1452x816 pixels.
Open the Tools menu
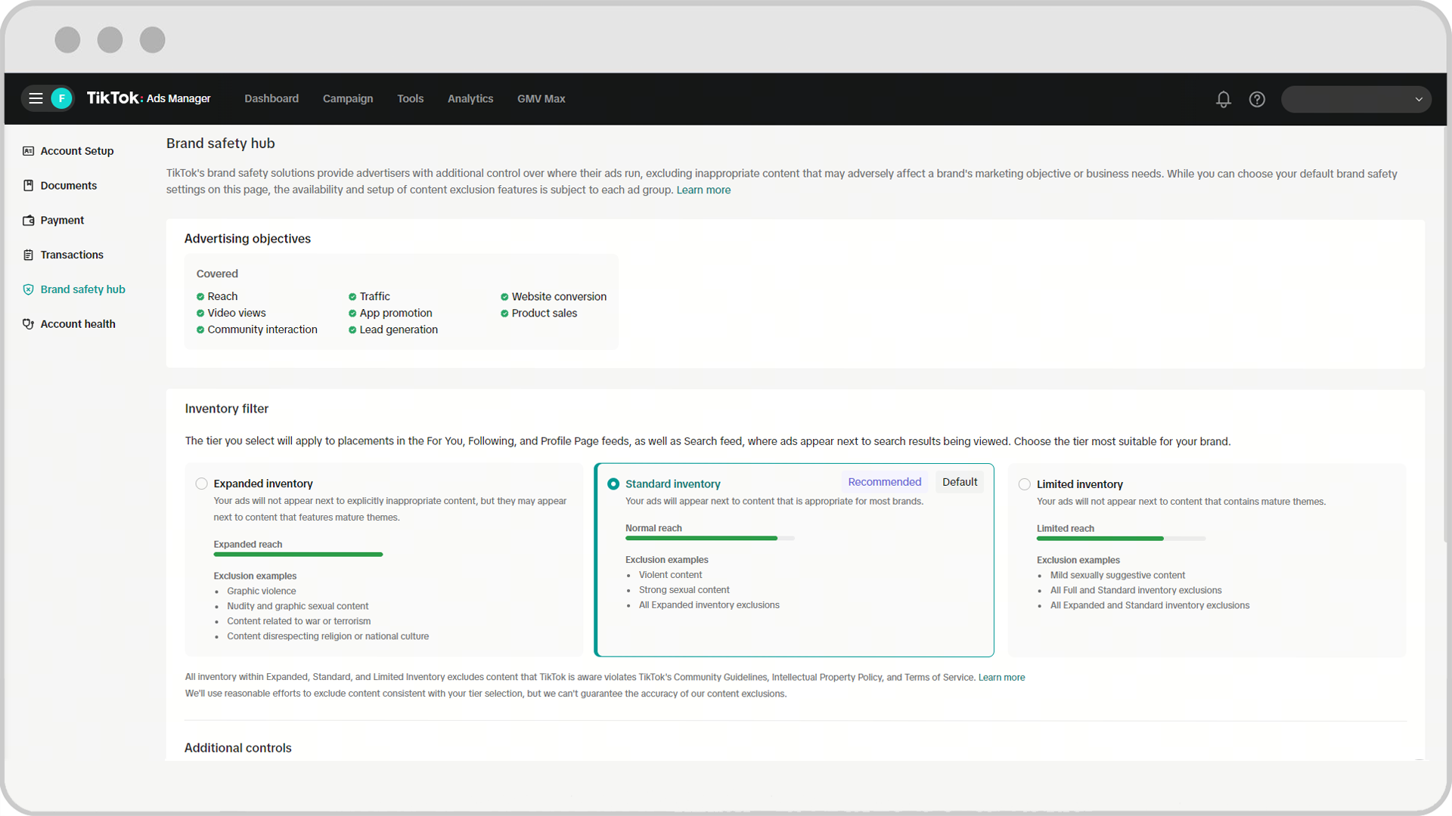(410, 99)
